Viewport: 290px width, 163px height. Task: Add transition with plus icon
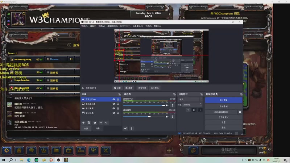(188, 110)
